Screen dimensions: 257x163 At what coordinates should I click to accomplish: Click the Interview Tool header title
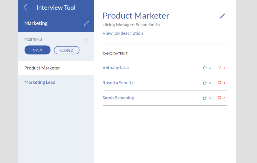coord(56,8)
